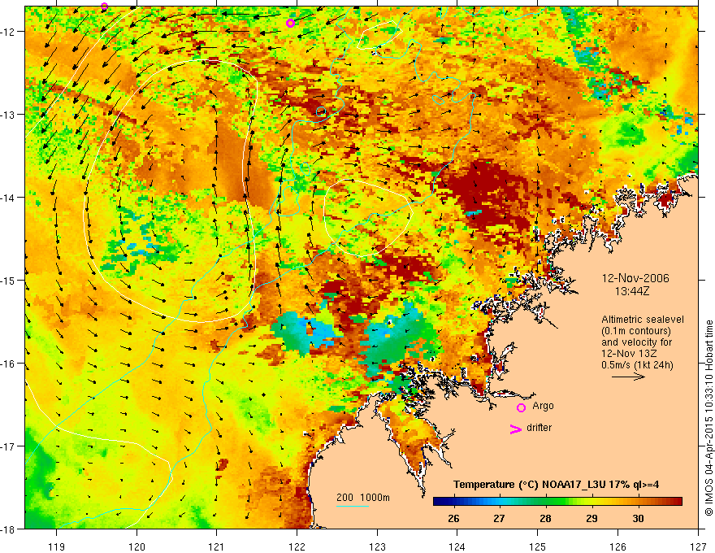Click the "-12" latitude axis label
The width and height of the screenshot is (715, 553).
(9, 32)
